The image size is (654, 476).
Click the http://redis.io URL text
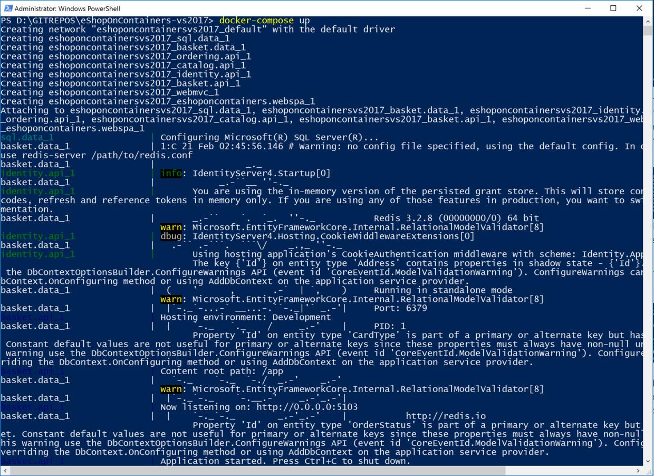[x=446, y=416]
